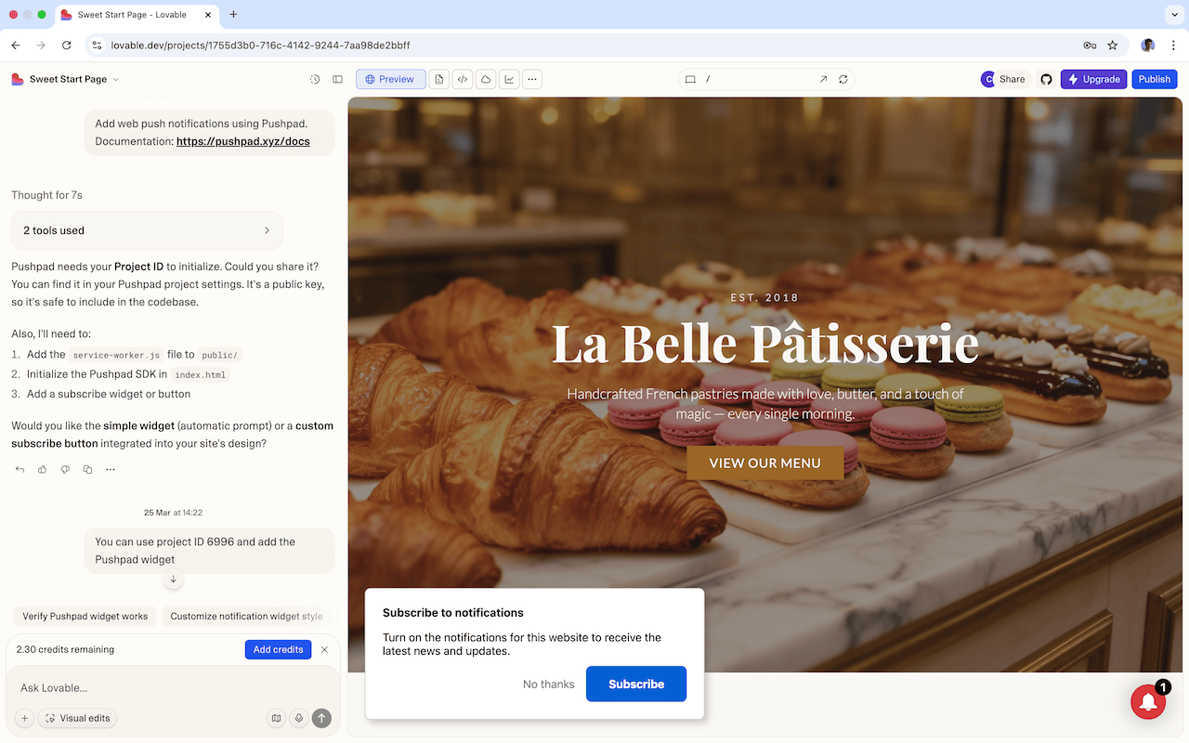This screenshot has height=743, width=1189.
Task: Open the code view with the </> icon
Action: click(x=462, y=79)
